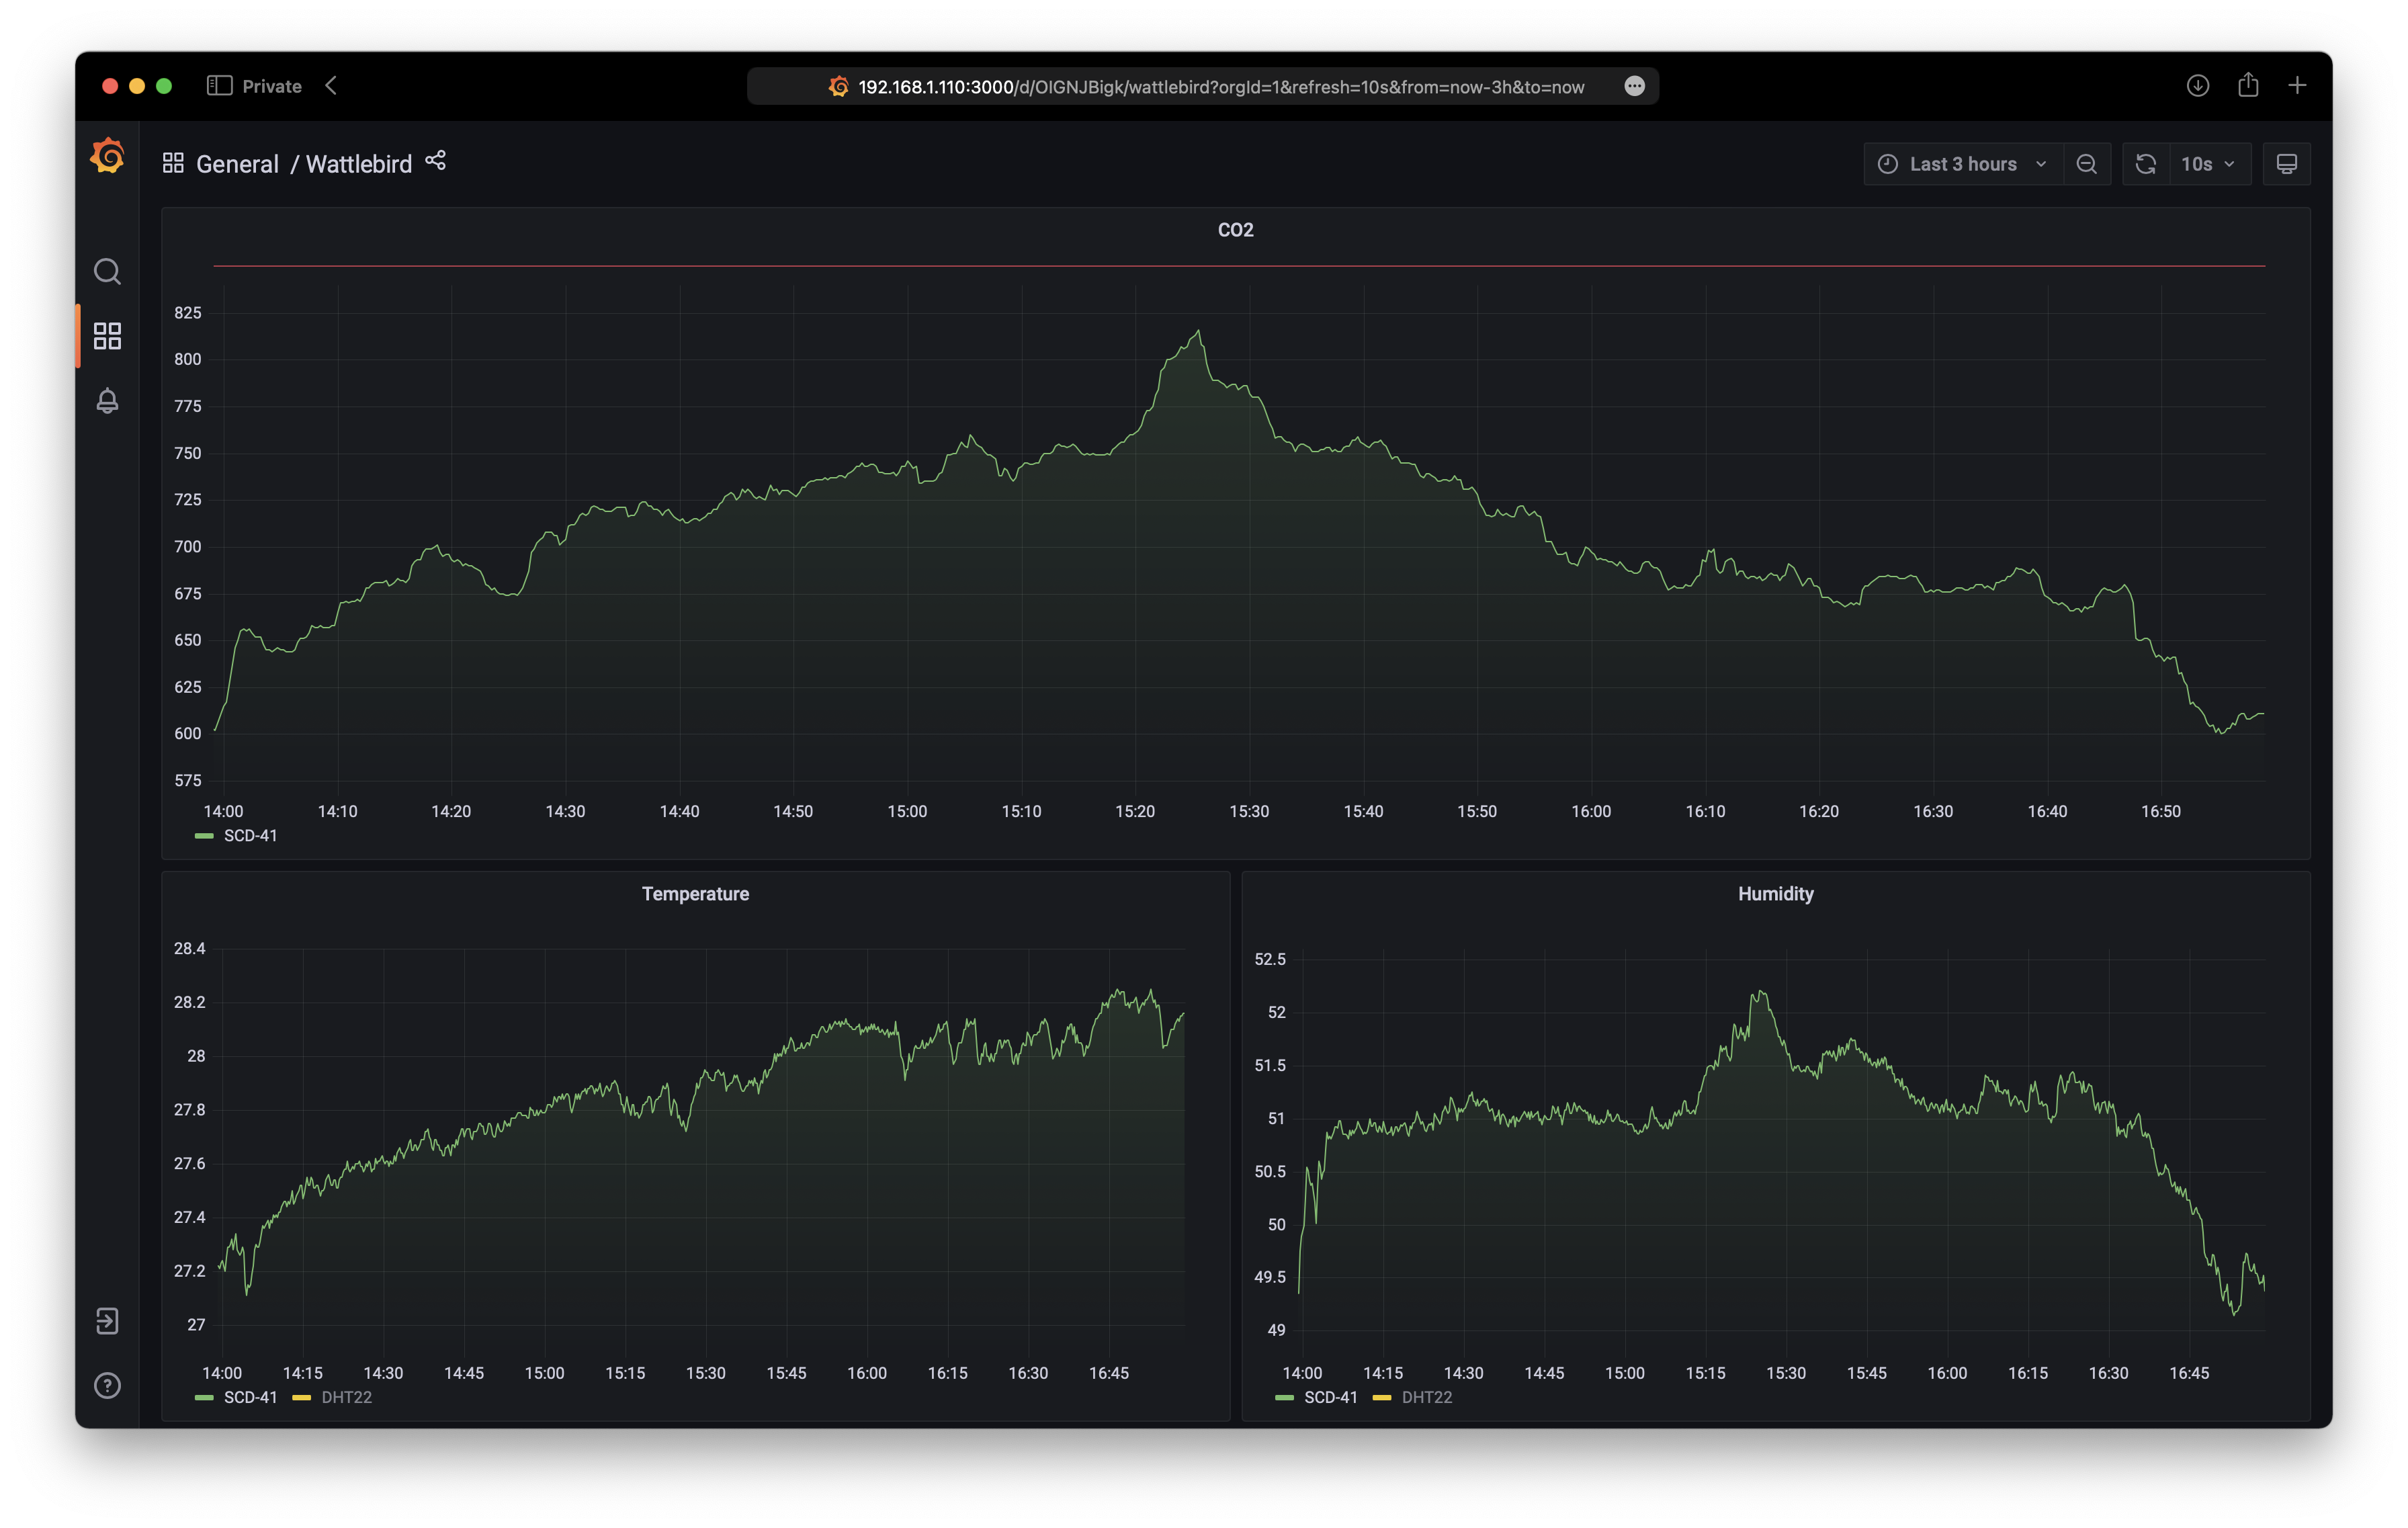The height and width of the screenshot is (1528, 2408).
Task: Click the Grafana logo home icon
Action: 107,157
